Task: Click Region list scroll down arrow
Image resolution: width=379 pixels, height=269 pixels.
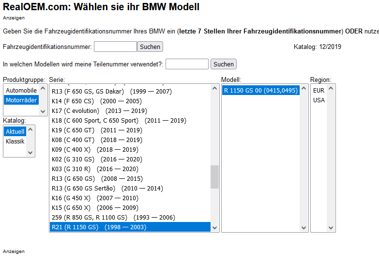Action: tap(331, 228)
